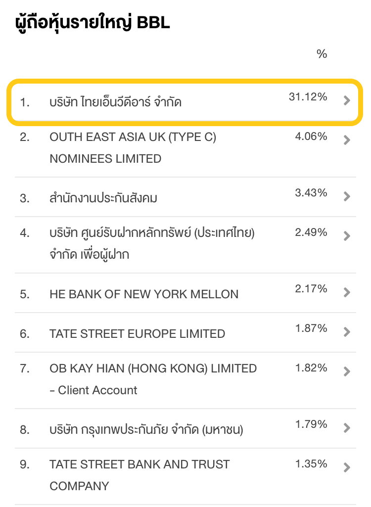Click the ผู้ถือหุ้นรายใหญ่ BBL heading
The width and height of the screenshot is (371, 507).
click(93, 22)
